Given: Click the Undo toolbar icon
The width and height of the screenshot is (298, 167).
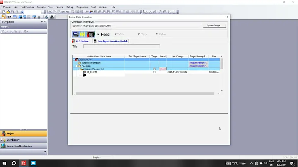Looking at the screenshot, I should tap(63, 12).
